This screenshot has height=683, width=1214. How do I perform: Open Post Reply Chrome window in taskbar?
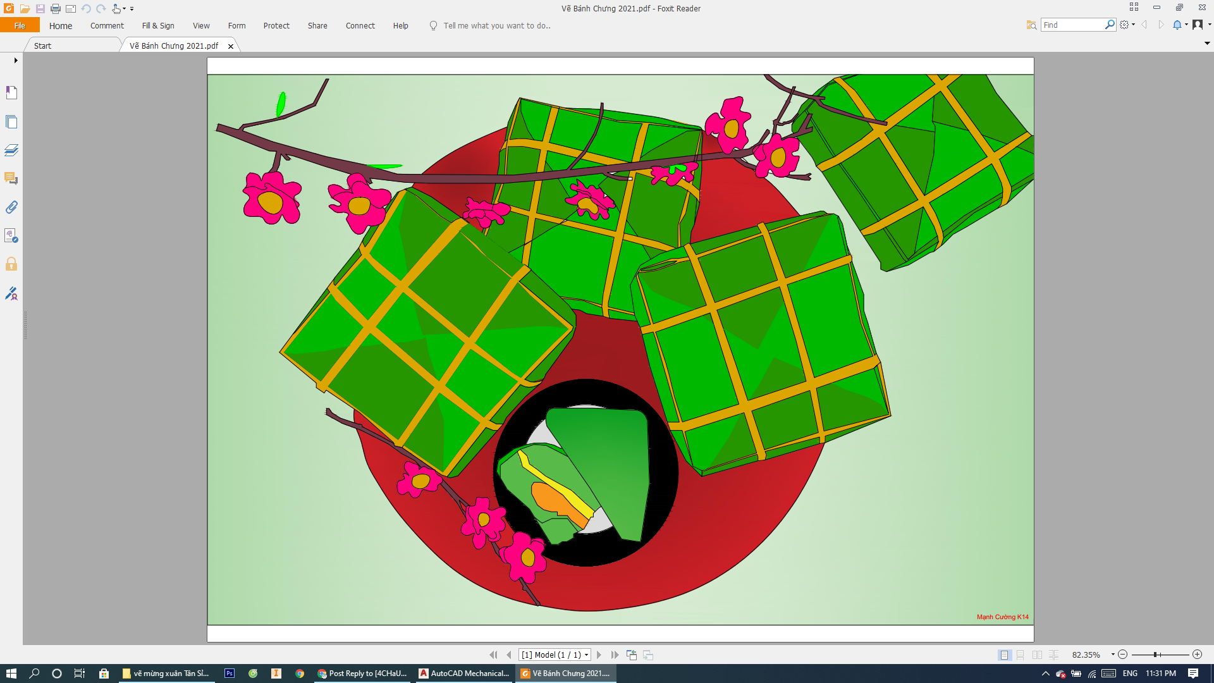[x=363, y=674]
